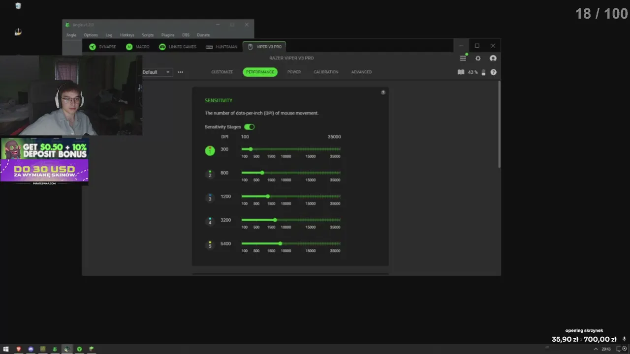This screenshot has width=630, height=354.
Task: Select DPI stage 4 indicator
Action: coord(210,221)
